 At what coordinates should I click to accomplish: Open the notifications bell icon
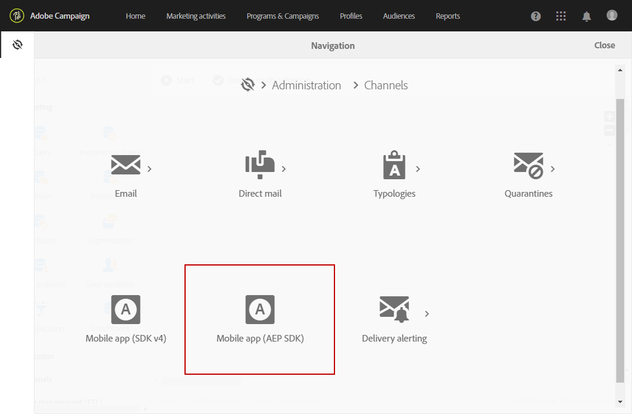tap(587, 16)
